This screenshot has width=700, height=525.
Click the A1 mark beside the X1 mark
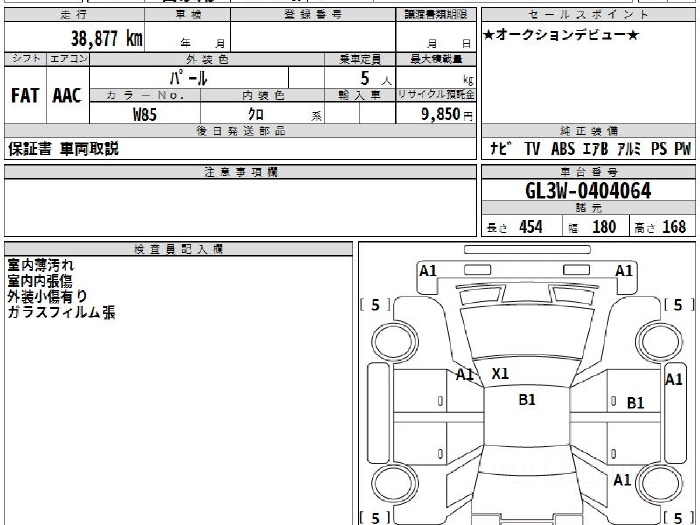[464, 374]
